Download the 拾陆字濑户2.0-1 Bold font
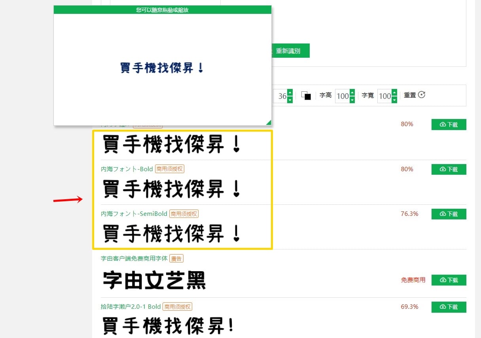The width and height of the screenshot is (481, 338). pos(449,307)
